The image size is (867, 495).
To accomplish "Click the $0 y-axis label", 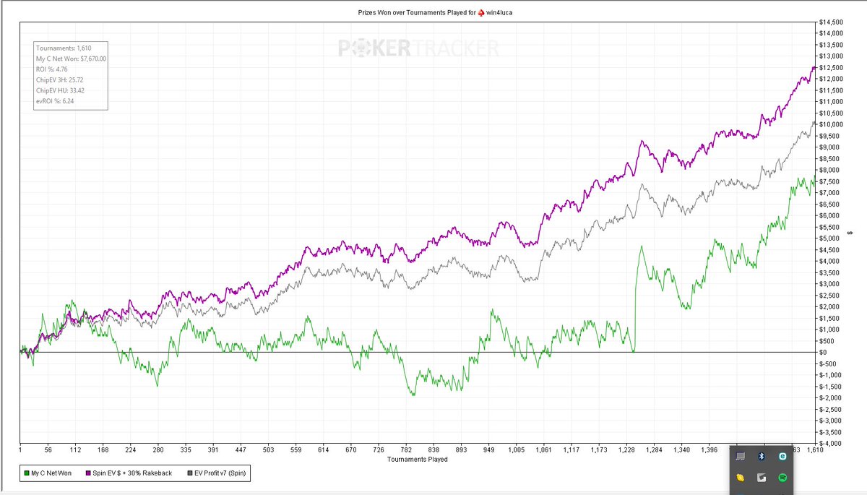I will click(x=823, y=353).
